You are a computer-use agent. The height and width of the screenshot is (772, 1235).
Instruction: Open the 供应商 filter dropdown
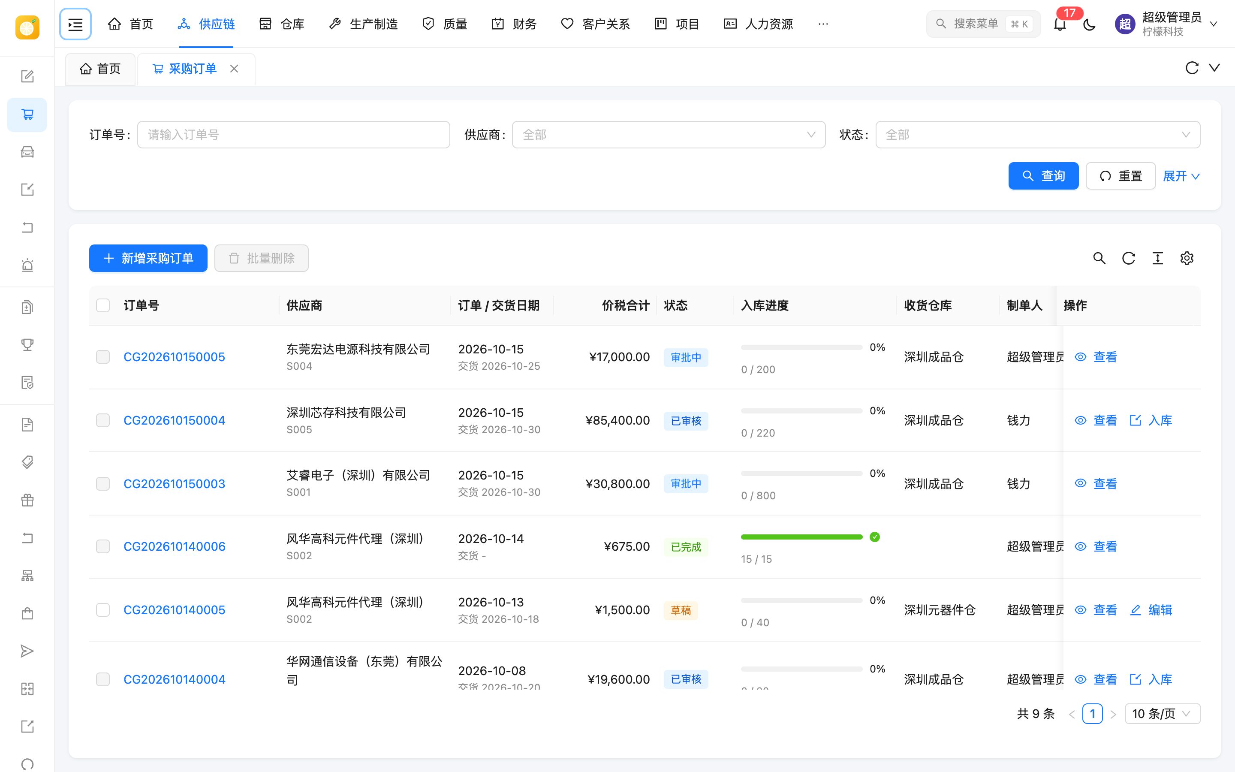669,135
